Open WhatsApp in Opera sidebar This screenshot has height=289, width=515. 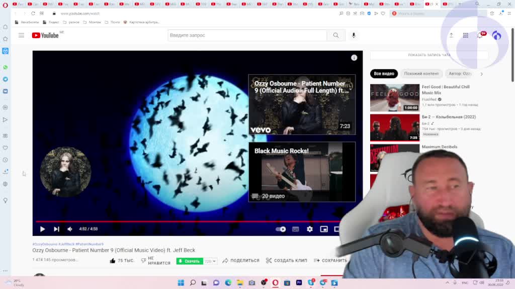[x=5, y=67]
